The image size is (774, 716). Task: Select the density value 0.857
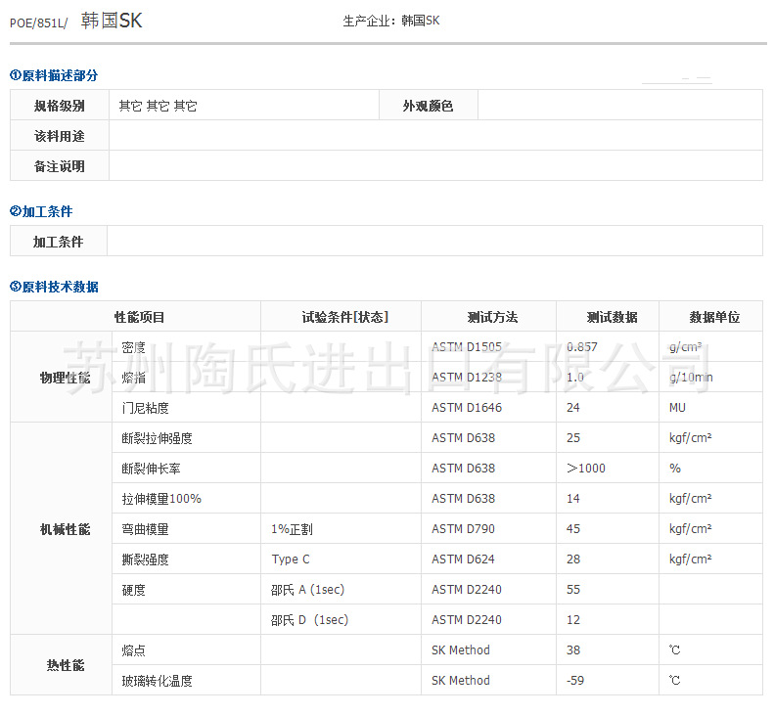582,347
